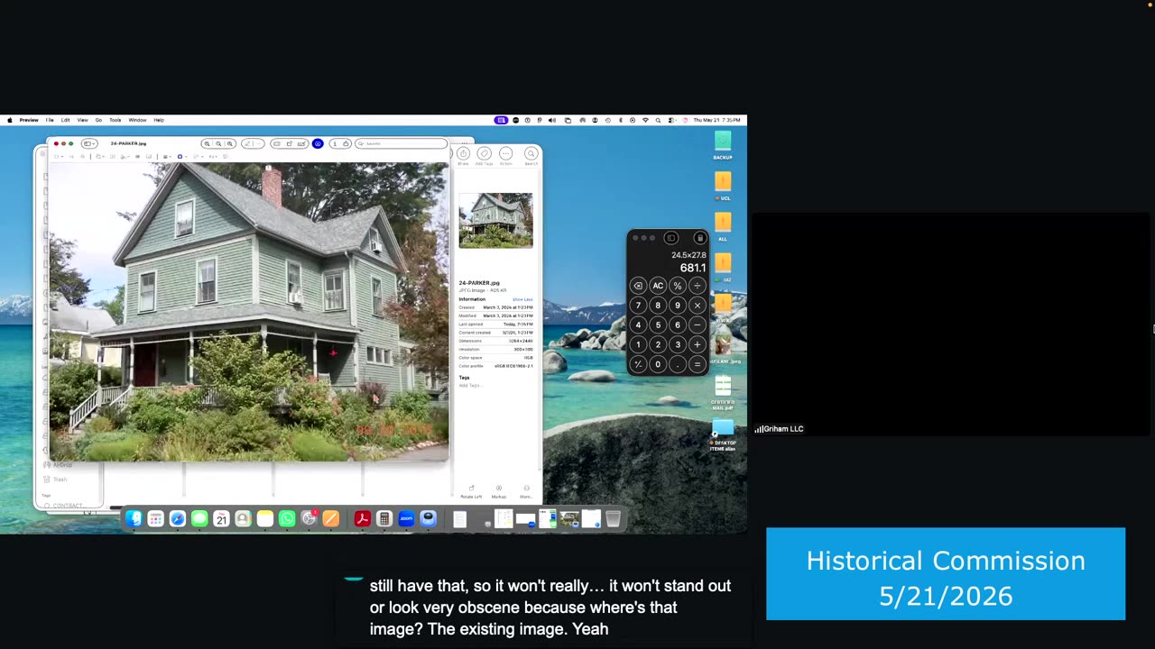The image size is (1155, 649).
Task: Click the Add Tags field under Tags
Action: click(470, 385)
